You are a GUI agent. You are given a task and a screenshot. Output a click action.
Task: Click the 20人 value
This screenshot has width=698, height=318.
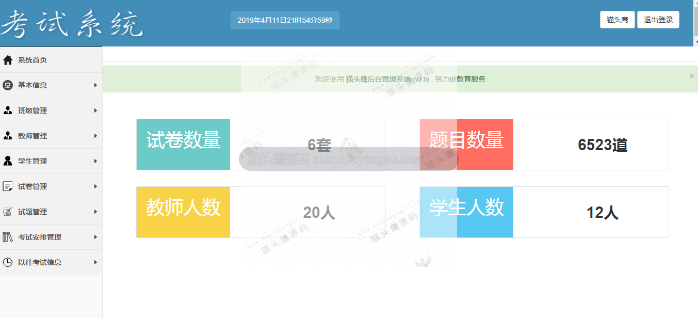[x=319, y=213]
